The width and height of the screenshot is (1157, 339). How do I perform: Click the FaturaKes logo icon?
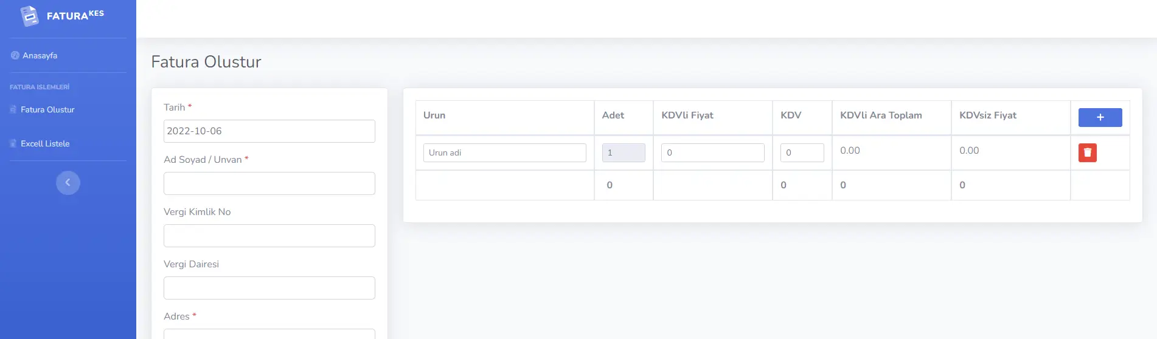(29, 16)
